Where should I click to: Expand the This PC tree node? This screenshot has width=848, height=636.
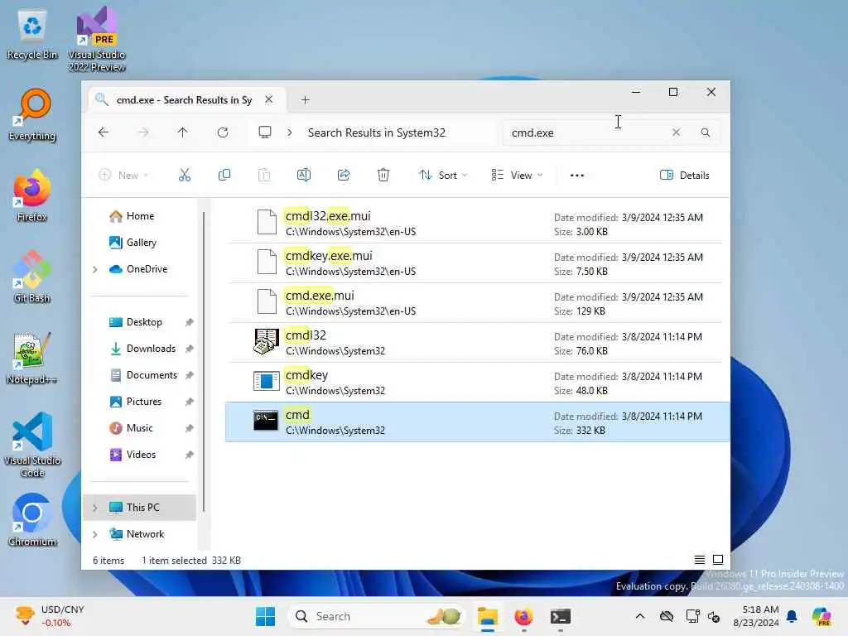click(x=95, y=508)
